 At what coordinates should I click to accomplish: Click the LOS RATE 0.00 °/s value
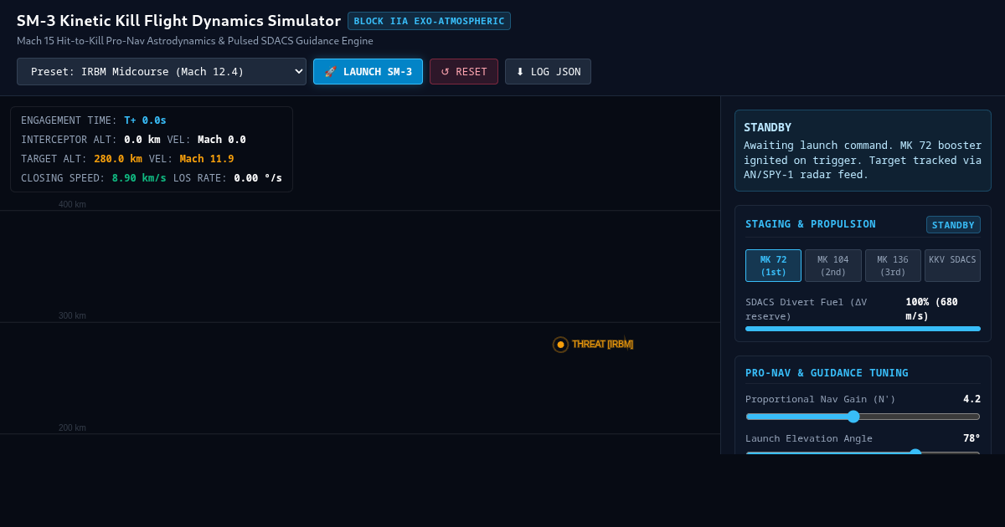(258, 178)
